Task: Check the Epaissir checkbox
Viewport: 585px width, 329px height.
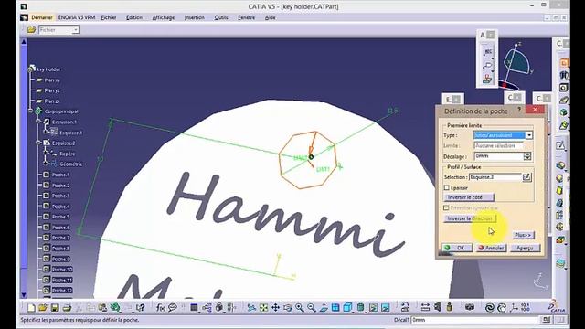Action: [x=447, y=187]
